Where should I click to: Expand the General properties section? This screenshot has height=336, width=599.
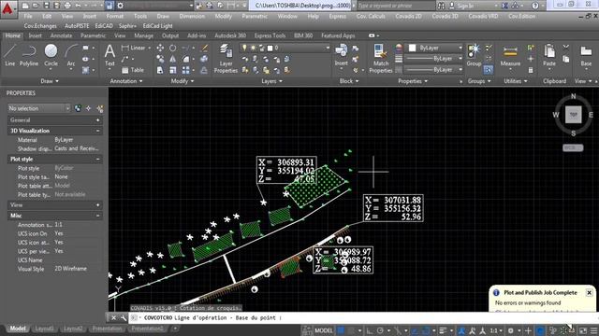pos(97,120)
